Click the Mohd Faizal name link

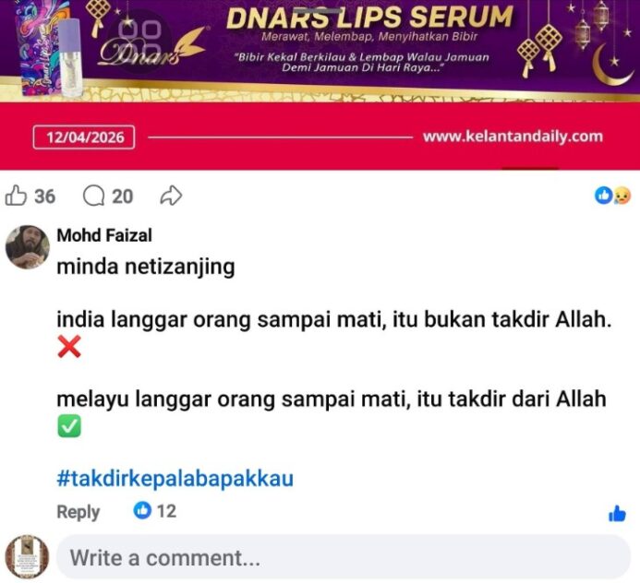point(104,235)
